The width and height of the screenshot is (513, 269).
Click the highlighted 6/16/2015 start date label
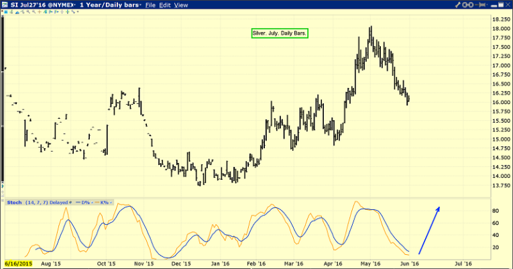[x=18, y=264]
